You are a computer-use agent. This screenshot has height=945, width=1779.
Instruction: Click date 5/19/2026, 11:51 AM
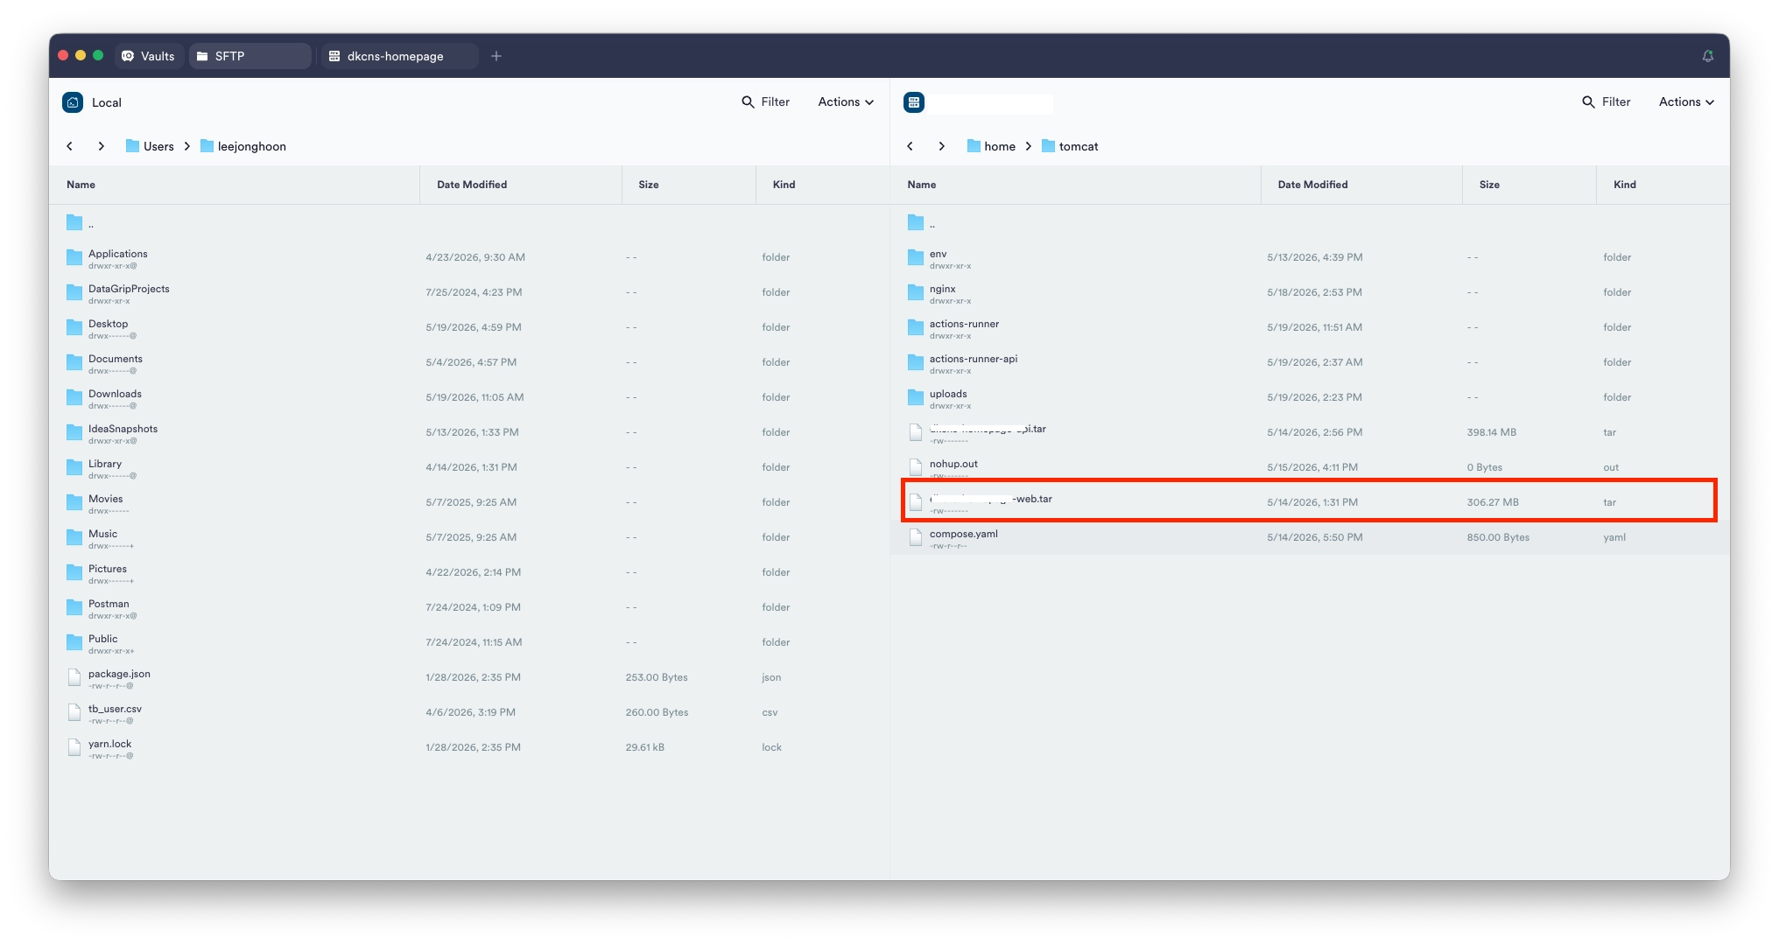click(1314, 327)
